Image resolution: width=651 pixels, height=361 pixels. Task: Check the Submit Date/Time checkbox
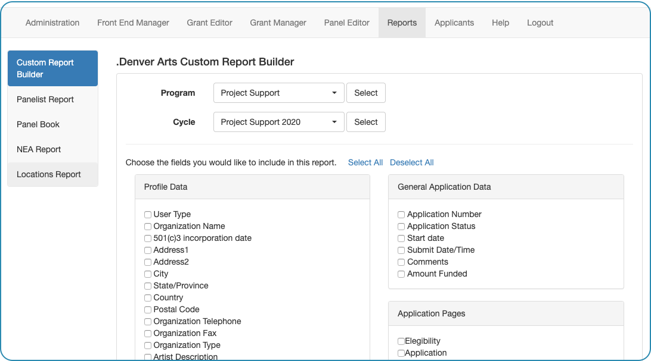coord(401,250)
